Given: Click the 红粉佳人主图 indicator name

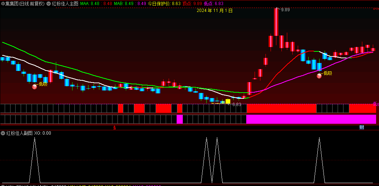Looking at the screenshot, I should 65,4.
